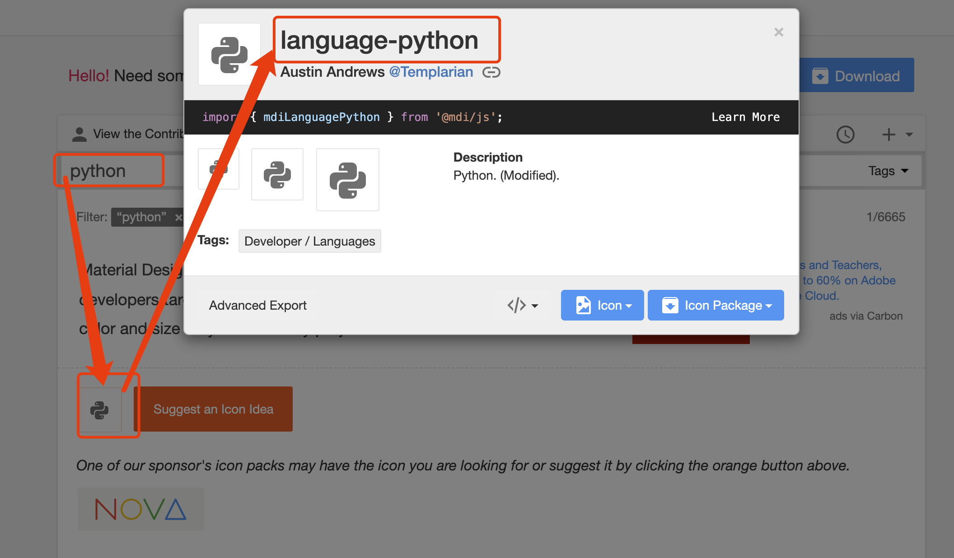
Task: Close the language-python dialog
Action: tap(778, 32)
